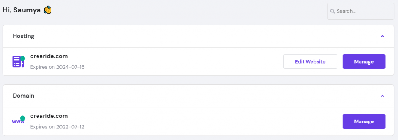Click the magnifying glass search icon
398x140 pixels.
tap(332, 11)
